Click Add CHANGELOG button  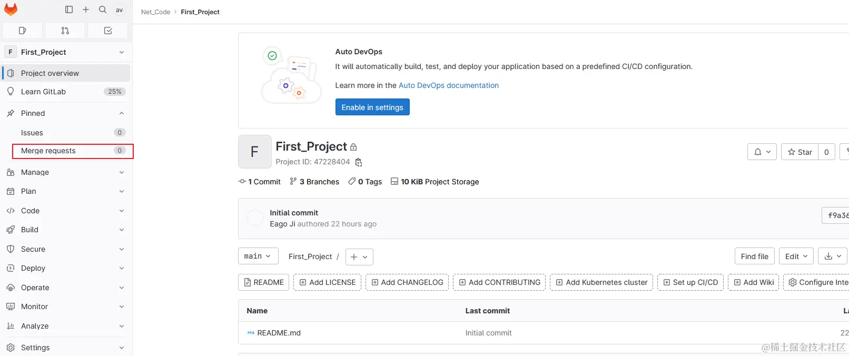[x=407, y=282]
